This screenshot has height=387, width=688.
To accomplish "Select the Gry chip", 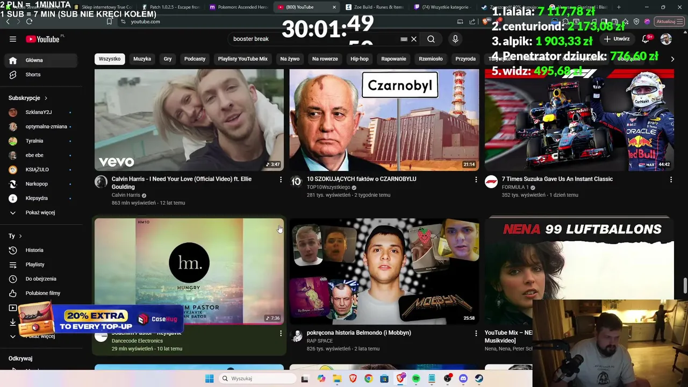I will (x=168, y=59).
